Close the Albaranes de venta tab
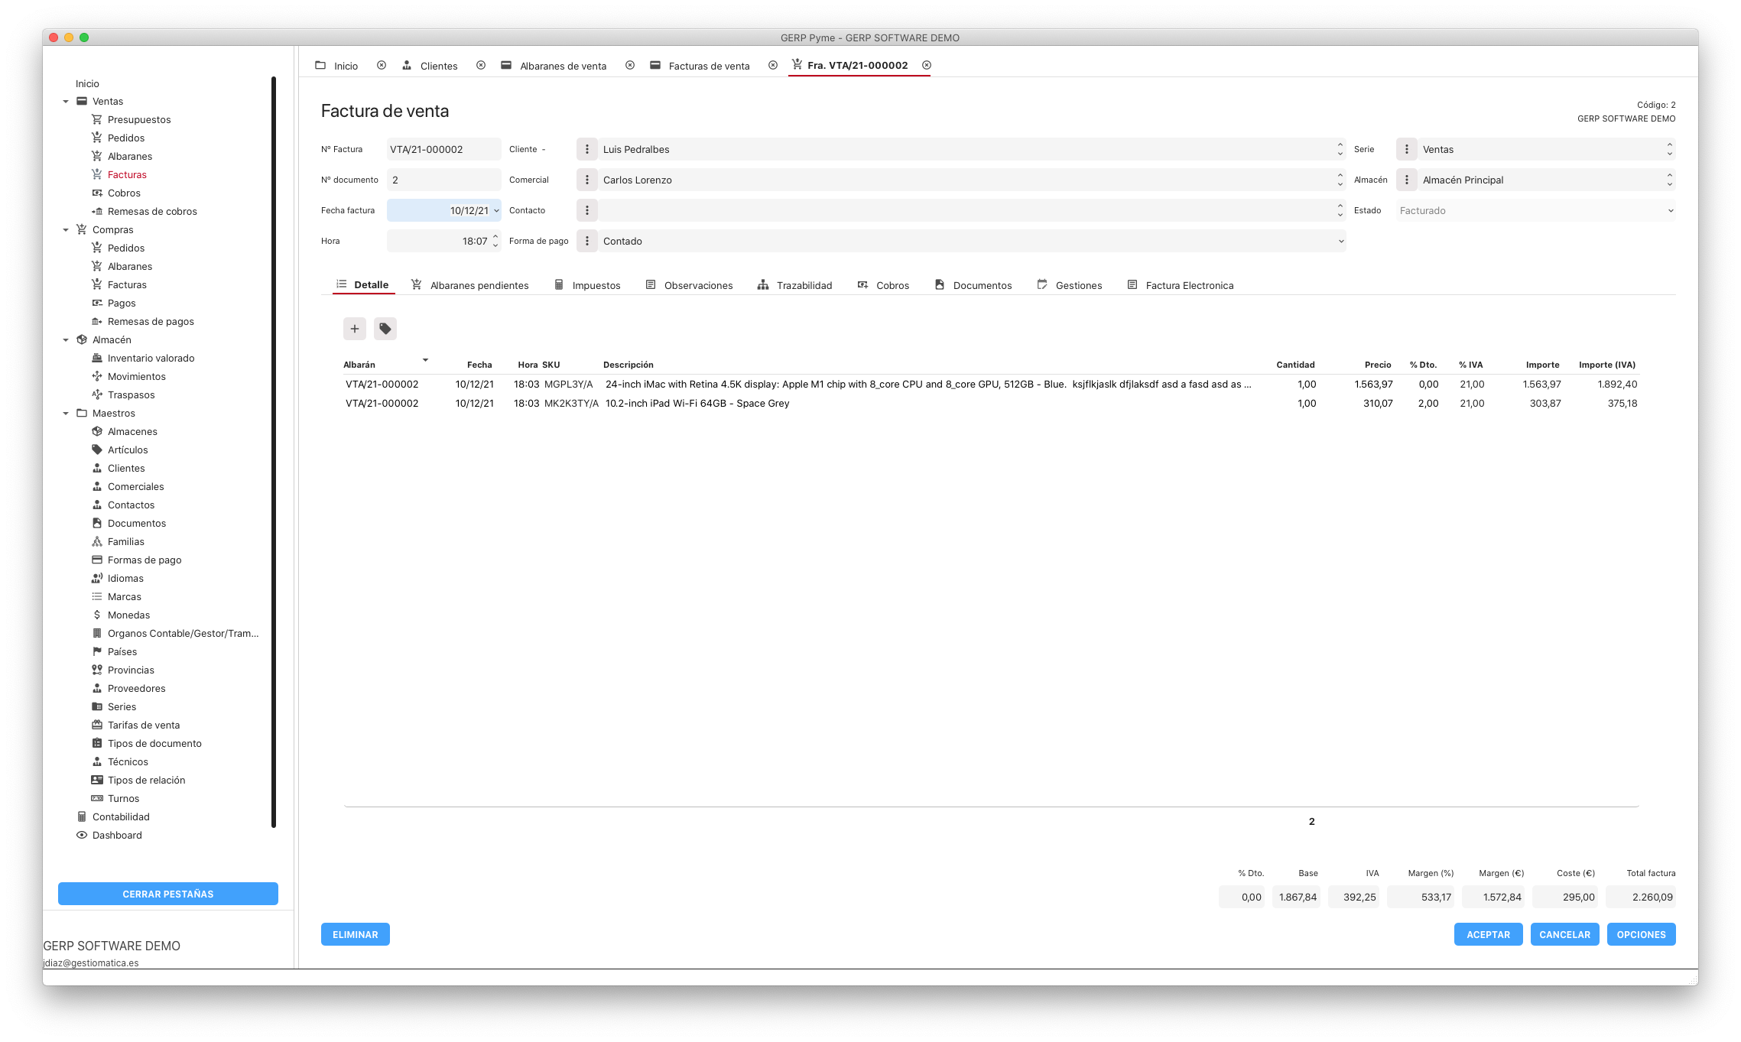The width and height of the screenshot is (1741, 1042). [x=630, y=66]
